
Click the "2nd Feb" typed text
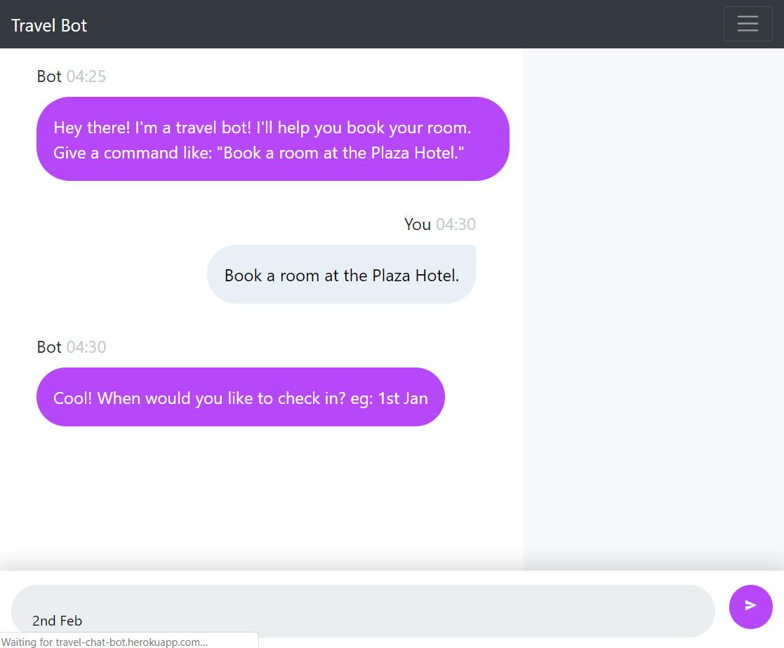click(57, 621)
